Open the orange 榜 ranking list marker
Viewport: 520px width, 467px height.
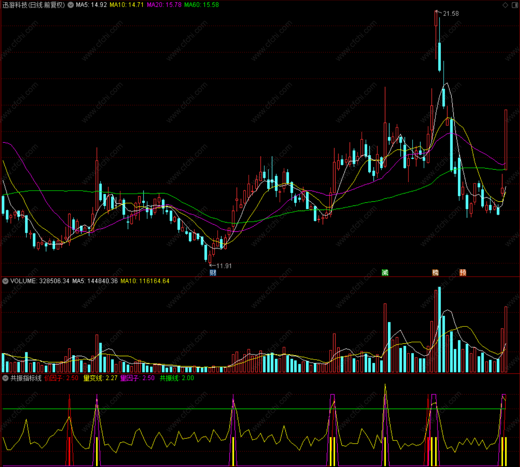[x=435, y=273]
